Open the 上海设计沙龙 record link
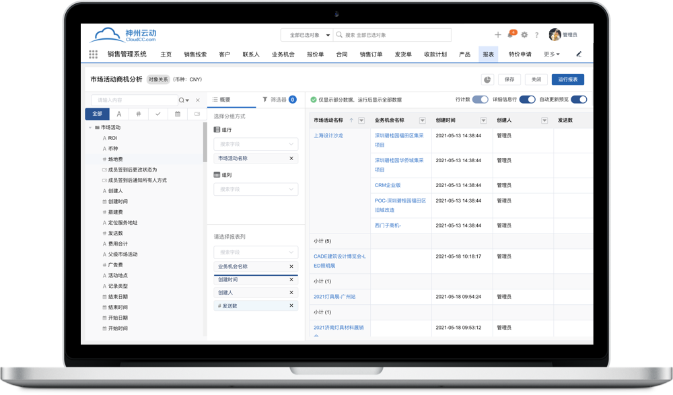 (328, 135)
